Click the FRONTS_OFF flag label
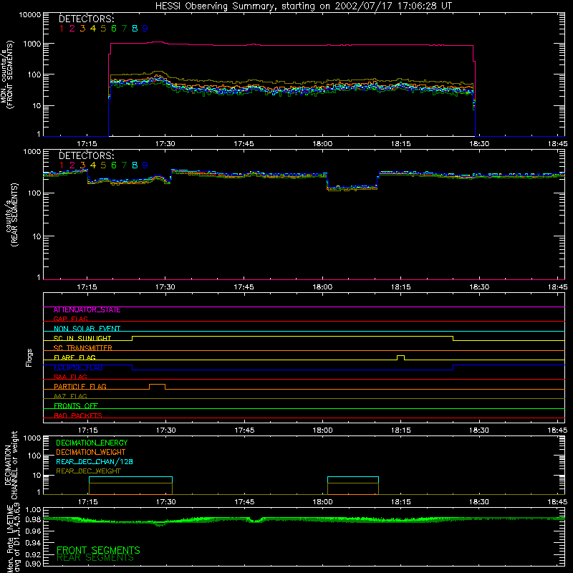This screenshot has width=573, height=573. pyautogui.click(x=76, y=405)
